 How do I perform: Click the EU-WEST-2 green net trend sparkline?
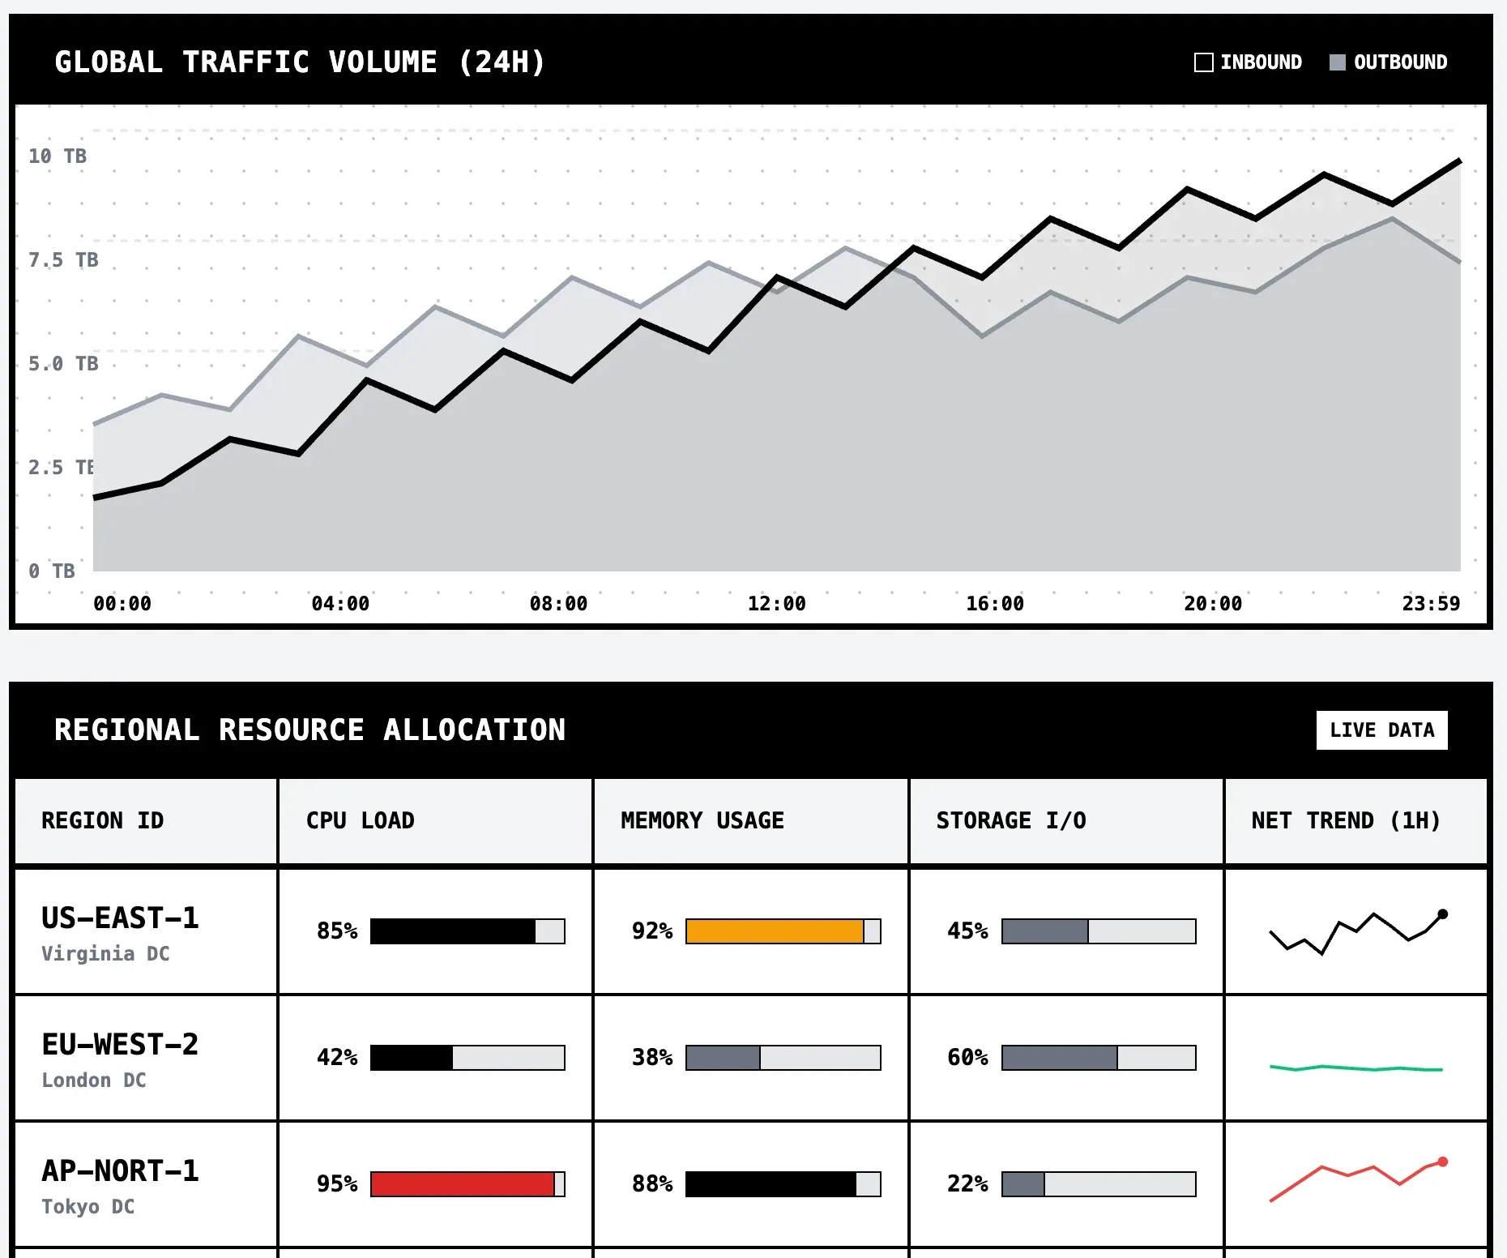pos(1356,1068)
